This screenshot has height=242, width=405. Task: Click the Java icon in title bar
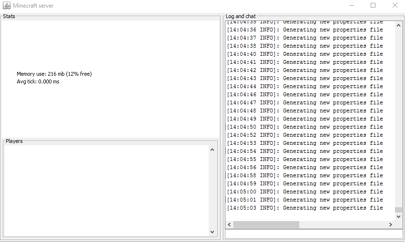click(7, 5)
